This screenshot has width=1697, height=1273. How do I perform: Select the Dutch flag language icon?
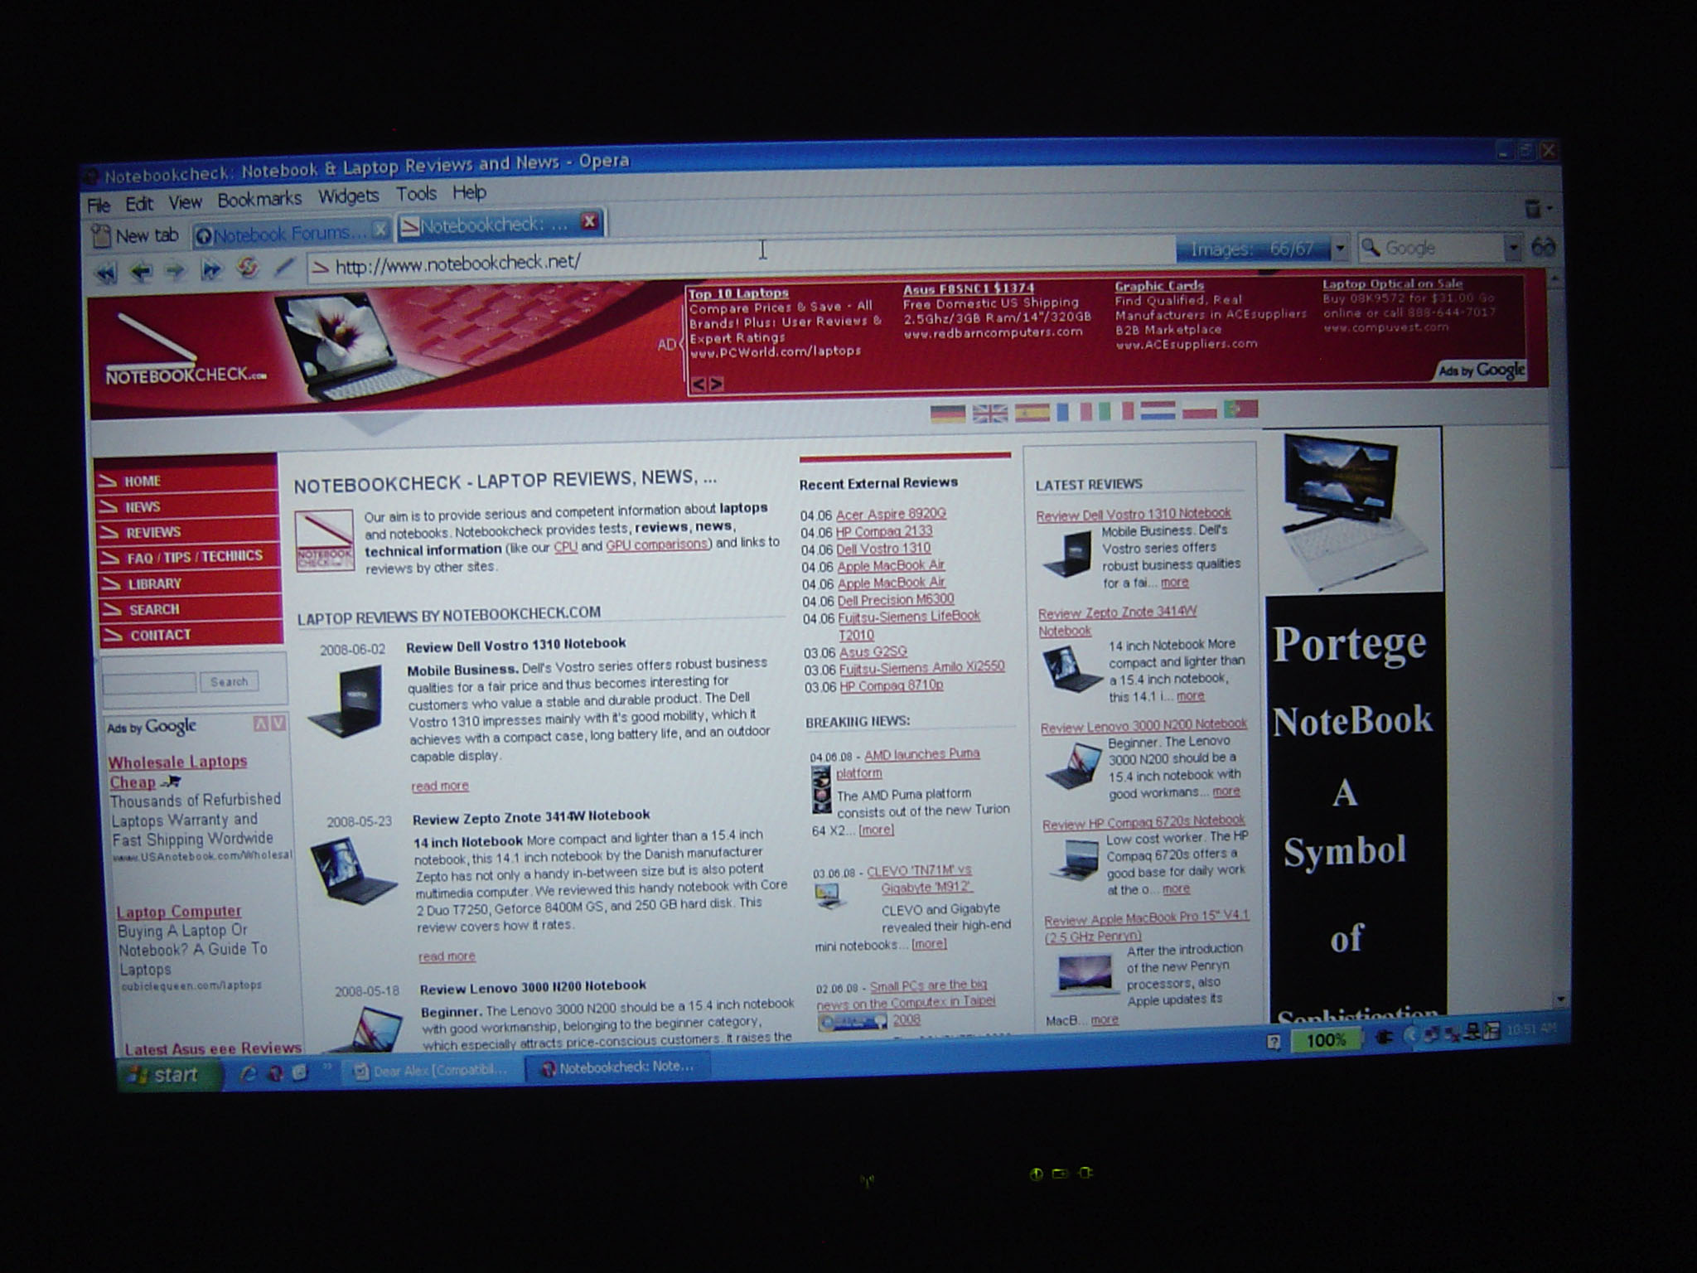click(x=1158, y=409)
